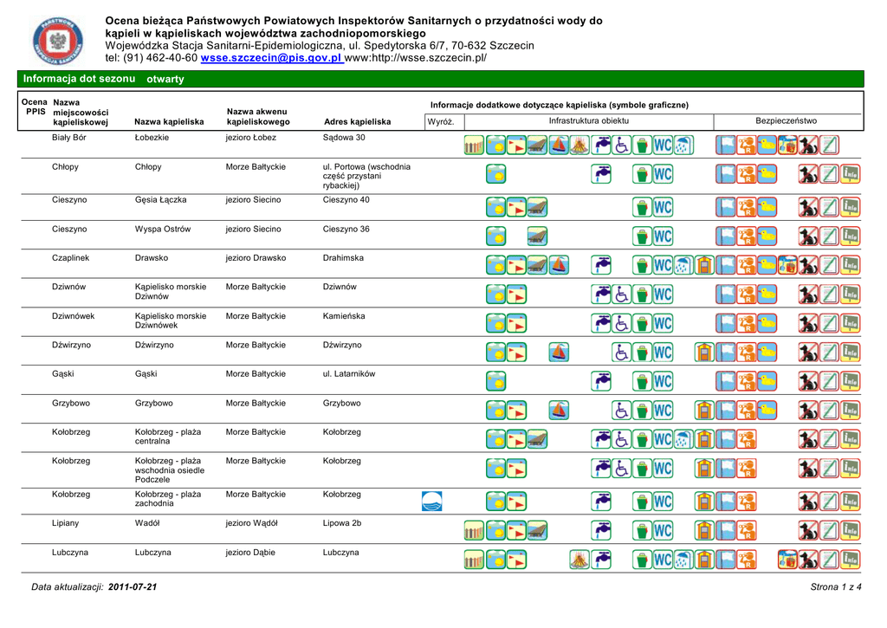The image size is (887, 628).
Task: Click the no-dogs icon in Gąski row
Action: [x=808, y=382]
